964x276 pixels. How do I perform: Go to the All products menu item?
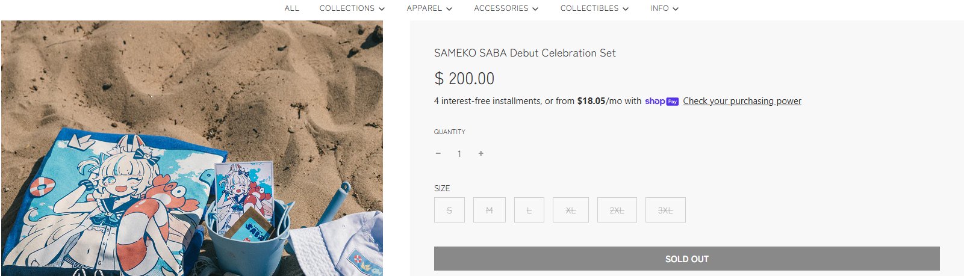pos(292,8)
